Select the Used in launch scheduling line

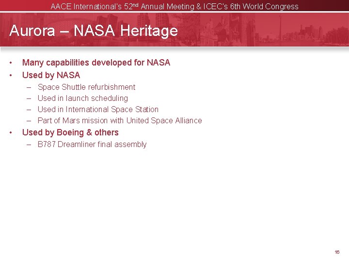pyautogui.click(x=83, y=98)
